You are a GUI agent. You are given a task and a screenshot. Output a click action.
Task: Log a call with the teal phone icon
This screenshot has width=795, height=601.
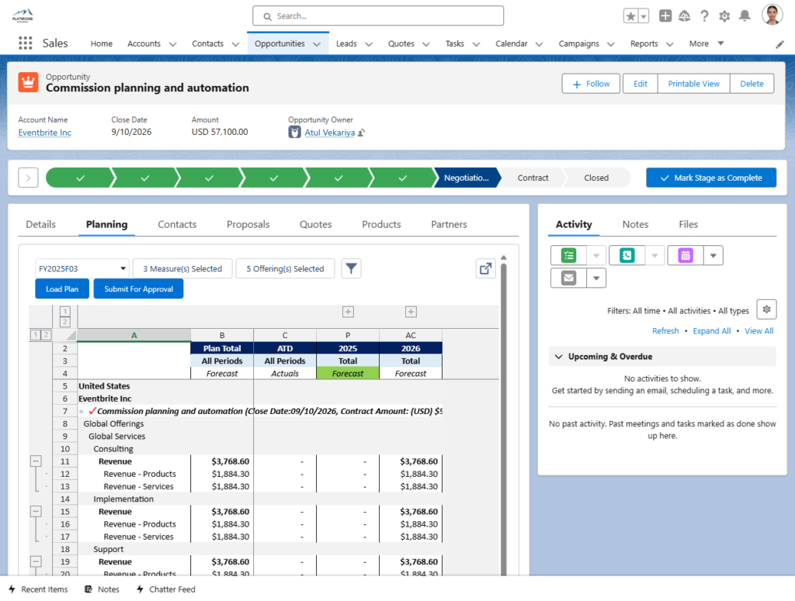pos(627,255)
